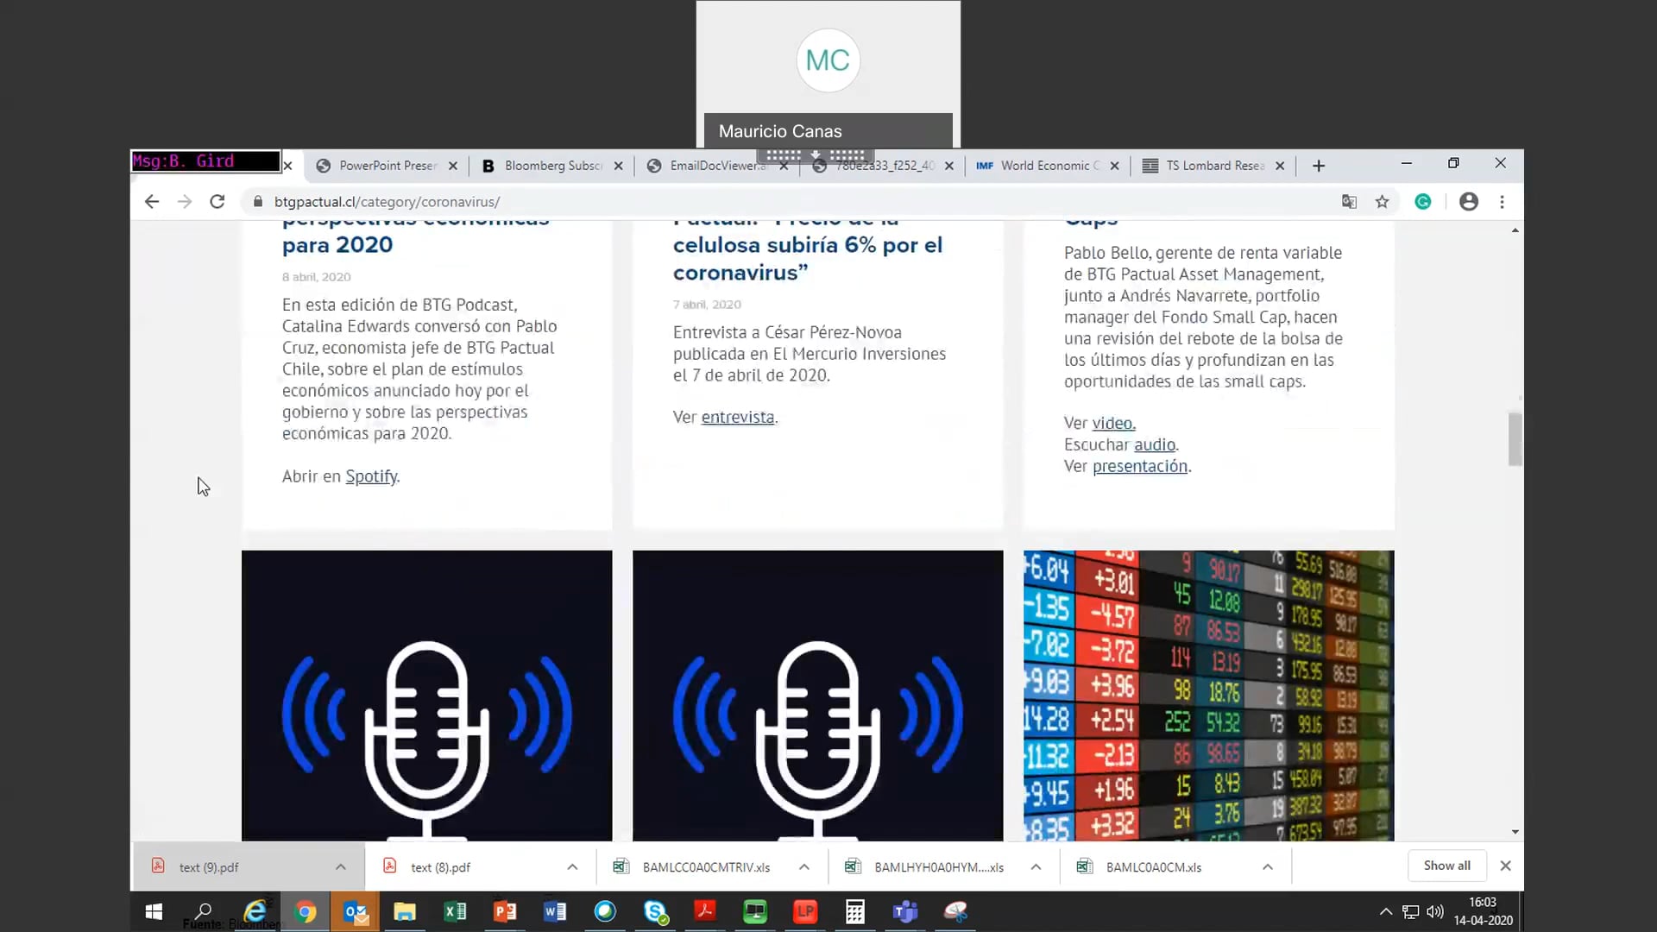1657x932 pixels.
Task: Open the presentación link
Action: tap(1139, 466)
